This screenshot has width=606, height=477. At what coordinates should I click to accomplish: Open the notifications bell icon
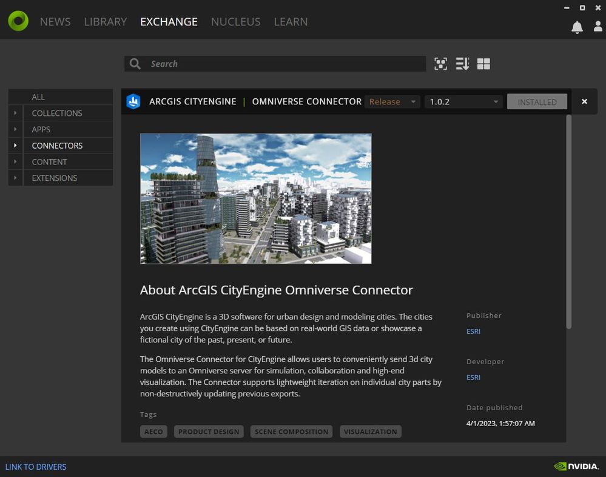[x=577, y=27]
